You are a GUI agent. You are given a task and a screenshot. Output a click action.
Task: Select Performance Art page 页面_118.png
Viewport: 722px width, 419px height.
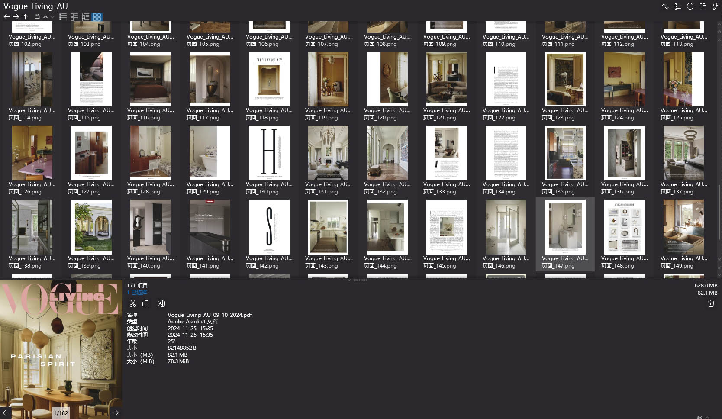click(269, 79)
